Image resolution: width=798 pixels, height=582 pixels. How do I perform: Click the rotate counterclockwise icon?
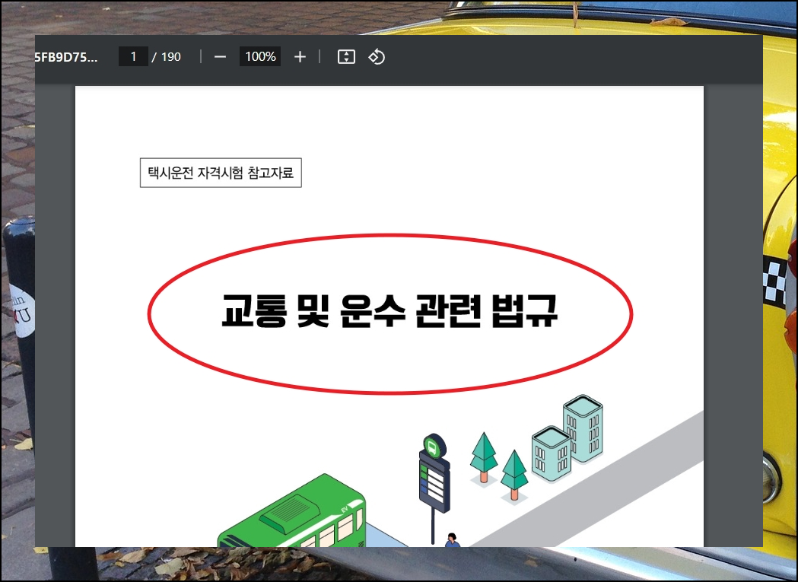377,56
